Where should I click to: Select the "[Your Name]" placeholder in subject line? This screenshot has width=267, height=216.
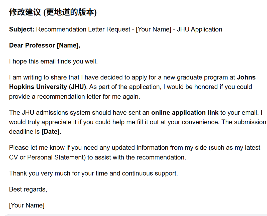click(x=154, y=29)
